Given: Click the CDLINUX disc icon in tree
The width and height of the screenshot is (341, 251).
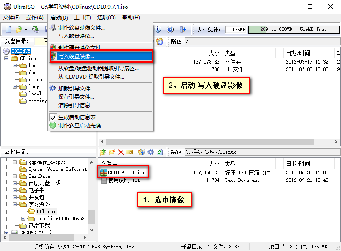Looking at the screenshot, I should (6, 51).
